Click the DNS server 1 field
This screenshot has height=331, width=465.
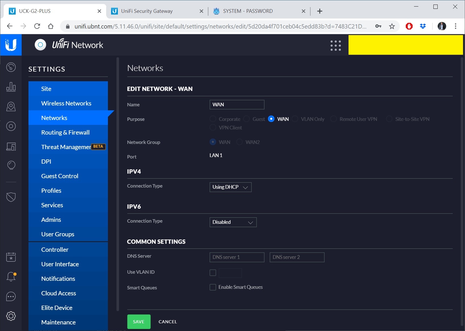click(x=237, y=257)
